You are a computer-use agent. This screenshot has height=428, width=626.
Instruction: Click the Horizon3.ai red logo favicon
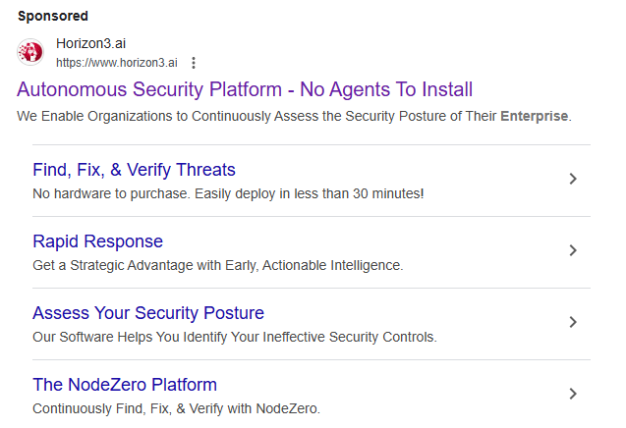click(31, 52)
